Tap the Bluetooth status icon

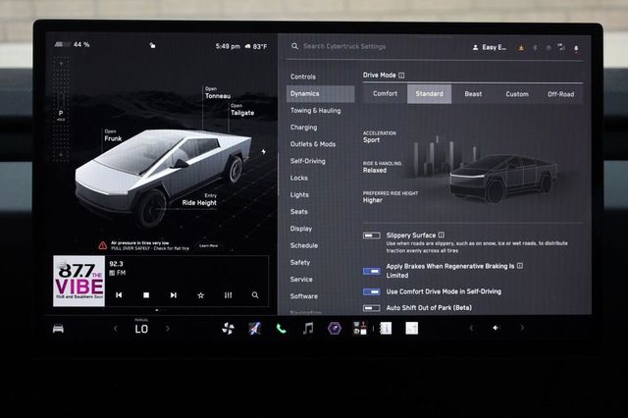point(535,48)
